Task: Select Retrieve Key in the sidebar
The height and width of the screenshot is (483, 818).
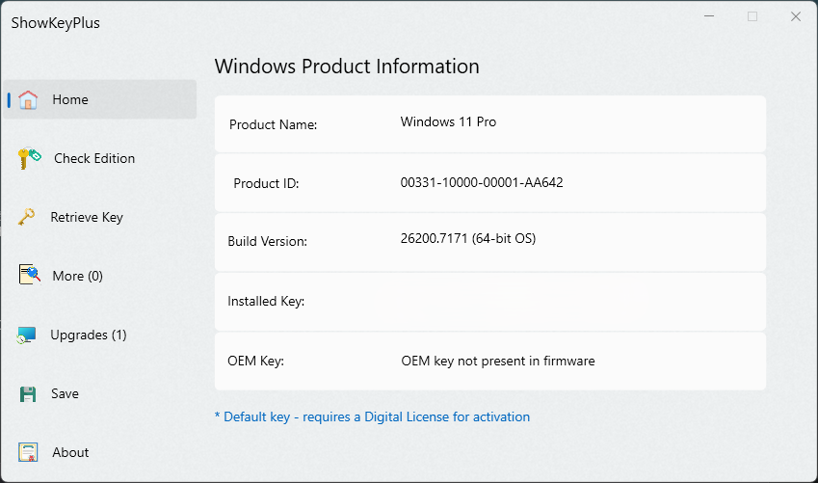Action: (x=87, y=217)
